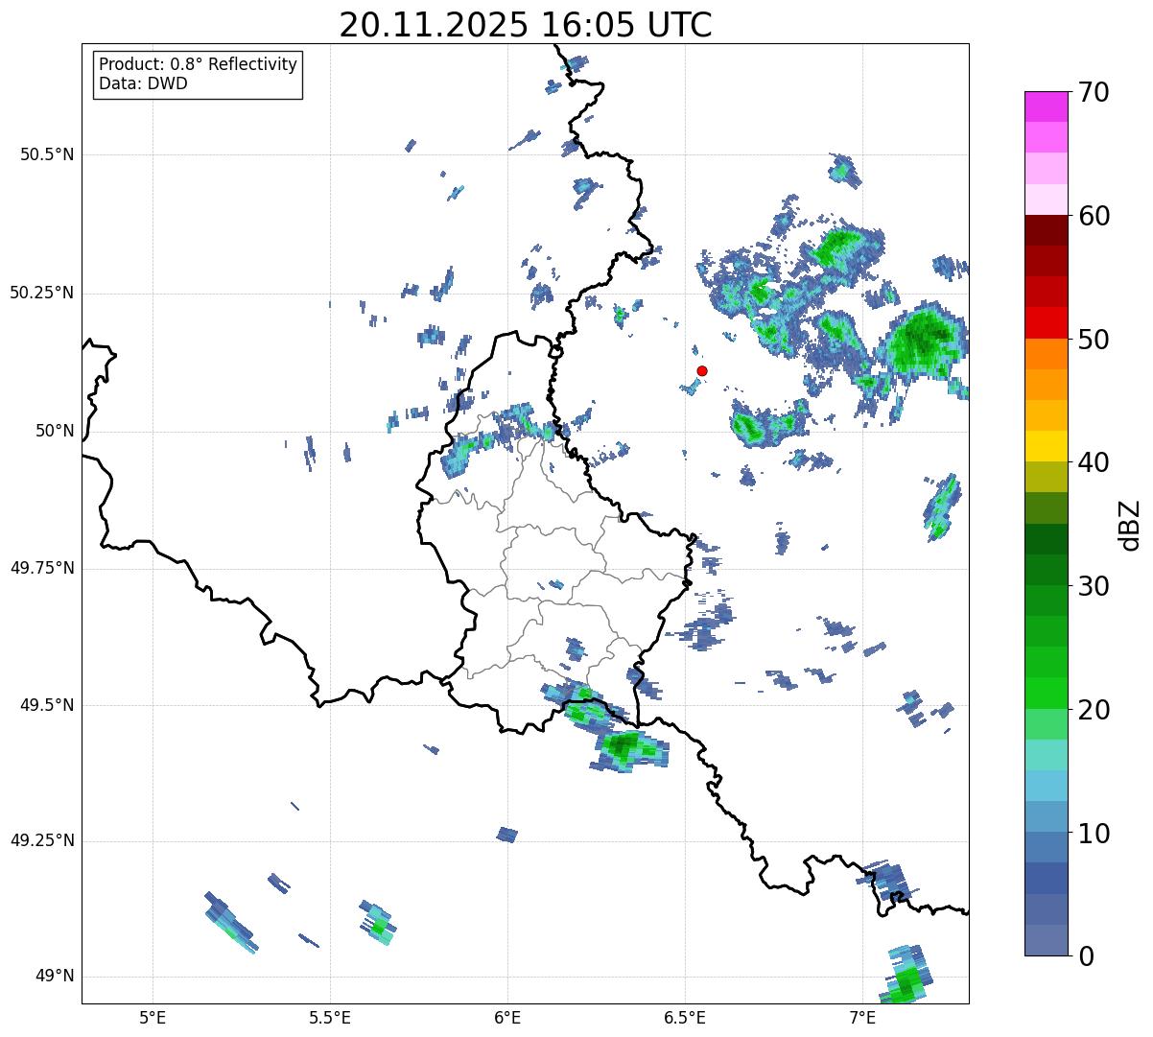Image resolution: width=1153 pixels, height=1037 pixels.
Task: Pick the bright green 20 dBZ swatch
Action: (1046, 693)
